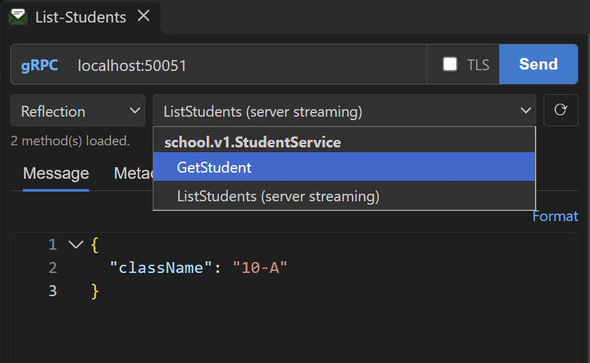This screenshot has height=363, width=590.
Task: Choose GetStudent from the method list
Action: 344,166
